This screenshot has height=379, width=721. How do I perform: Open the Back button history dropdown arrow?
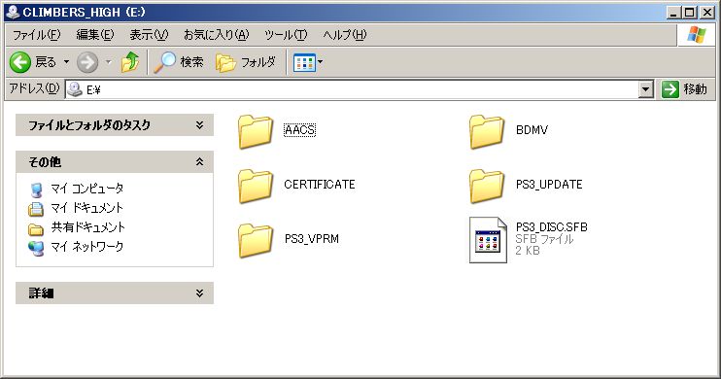pos(66,61)
